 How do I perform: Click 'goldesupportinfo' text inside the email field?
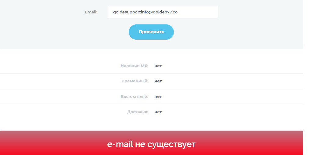point(131,12)
